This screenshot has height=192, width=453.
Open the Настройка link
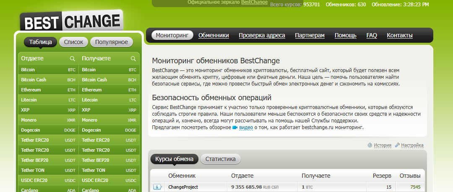click(x=412, y=145)
